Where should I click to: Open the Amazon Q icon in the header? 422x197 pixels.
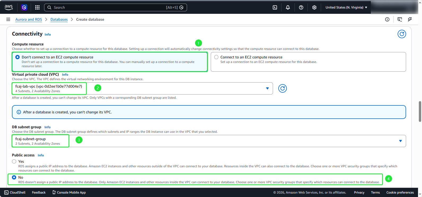(x=24, y=7)
